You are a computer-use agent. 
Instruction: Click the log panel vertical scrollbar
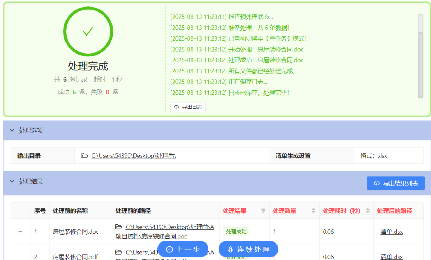[420, 65]
